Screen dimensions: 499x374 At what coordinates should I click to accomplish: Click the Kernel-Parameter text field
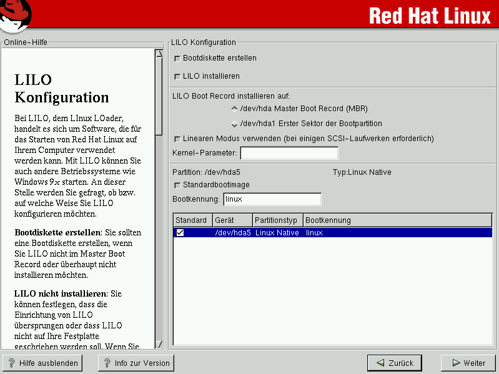click(289, 153)
